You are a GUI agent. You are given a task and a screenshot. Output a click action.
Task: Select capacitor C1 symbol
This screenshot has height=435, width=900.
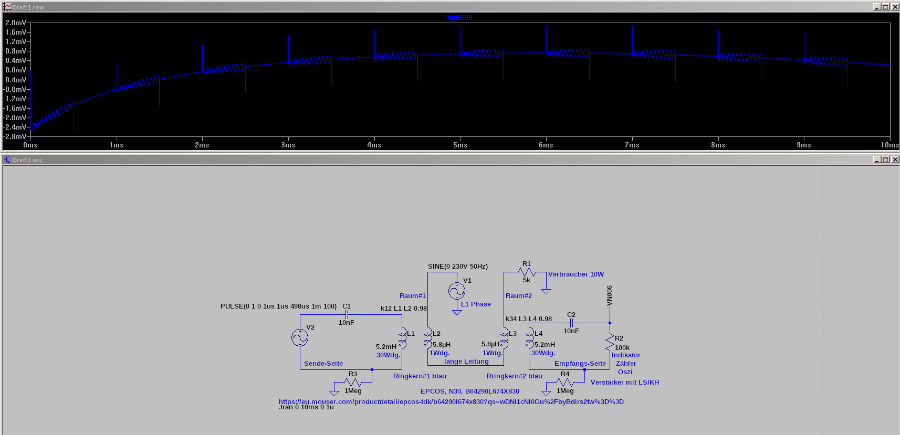click(x=347, y=314)
